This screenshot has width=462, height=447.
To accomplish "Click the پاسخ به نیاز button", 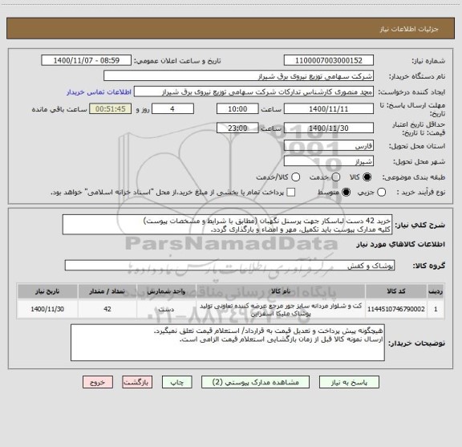I will click(349, 382).
